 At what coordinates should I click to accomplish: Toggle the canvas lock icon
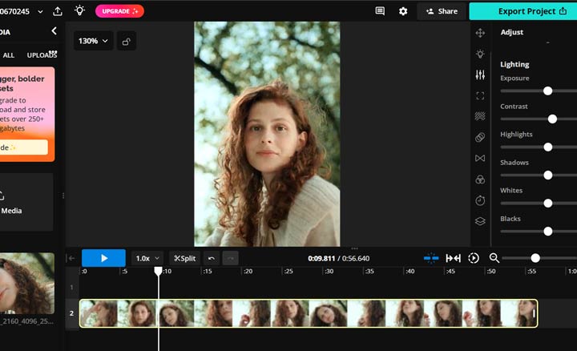(127, 41)
